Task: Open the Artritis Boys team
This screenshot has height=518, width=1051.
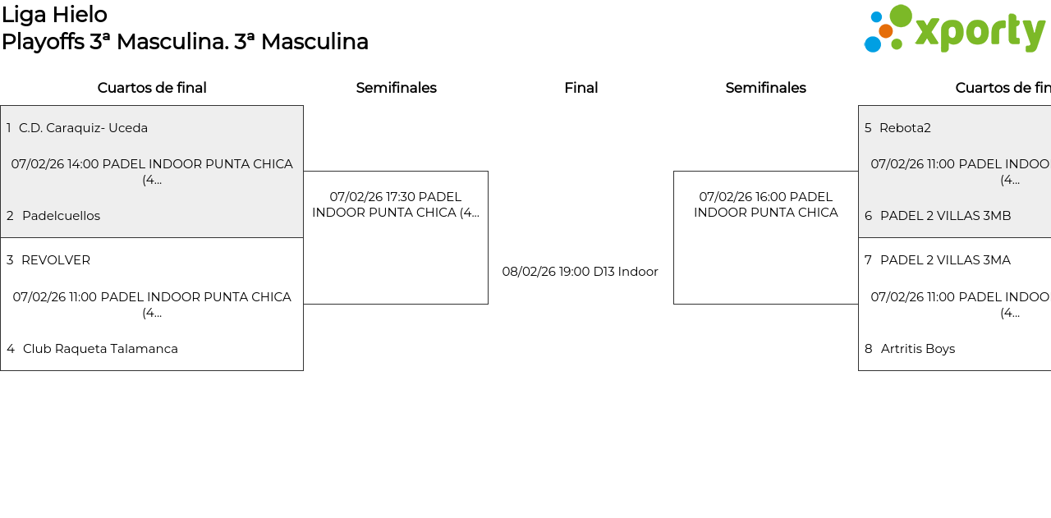Action: tap(917, 349)
